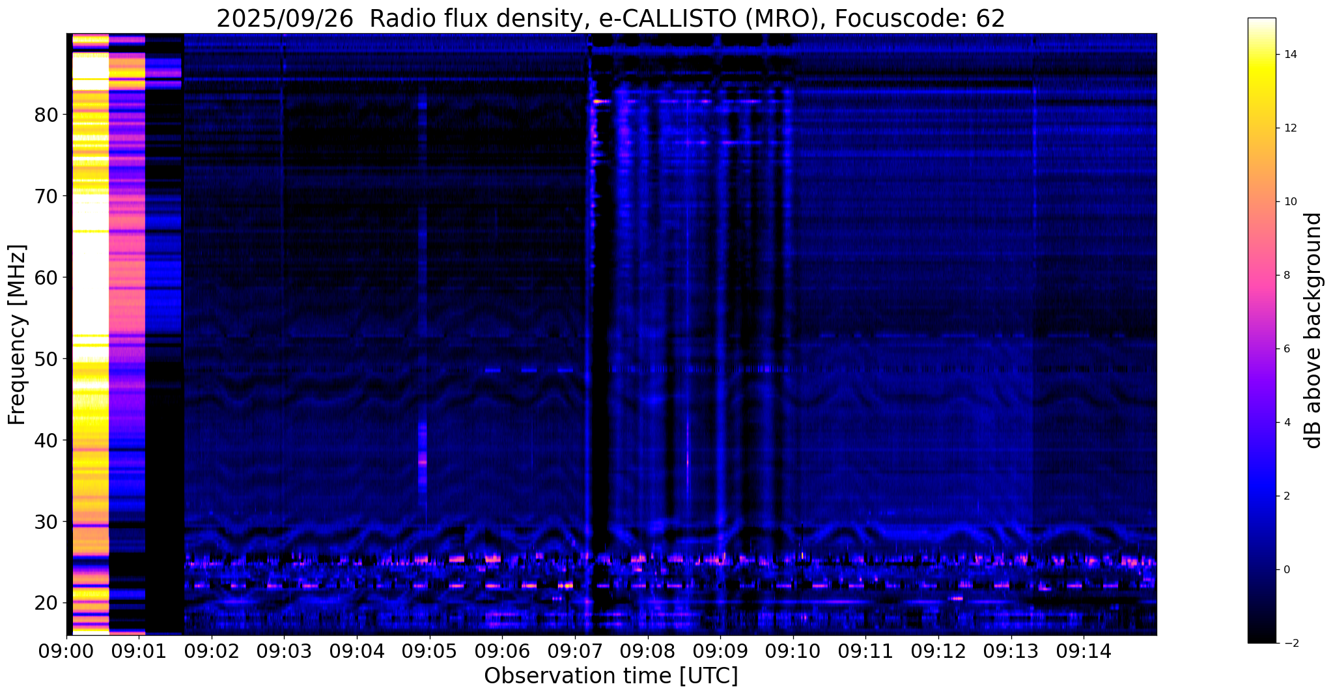1333x695 pixels.
Task: Click the 80 MHz frequency tick label
Action: 47,115
